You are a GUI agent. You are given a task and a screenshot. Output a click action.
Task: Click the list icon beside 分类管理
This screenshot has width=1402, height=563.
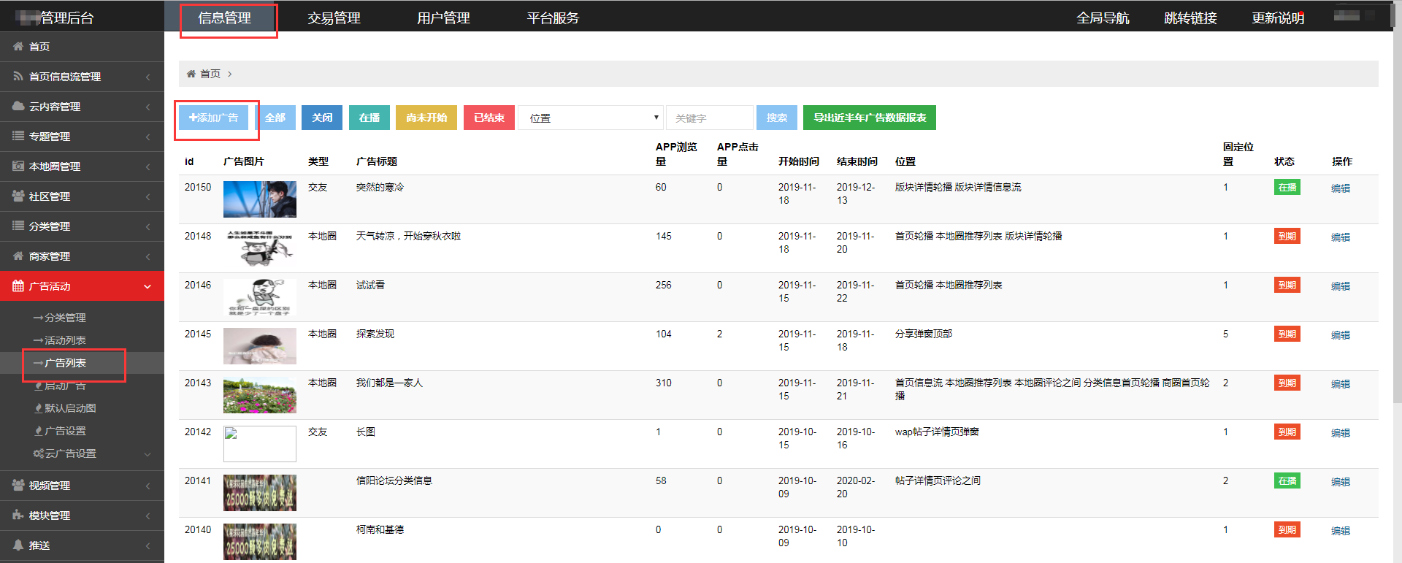pyautogui.click(x=18, y=226)
